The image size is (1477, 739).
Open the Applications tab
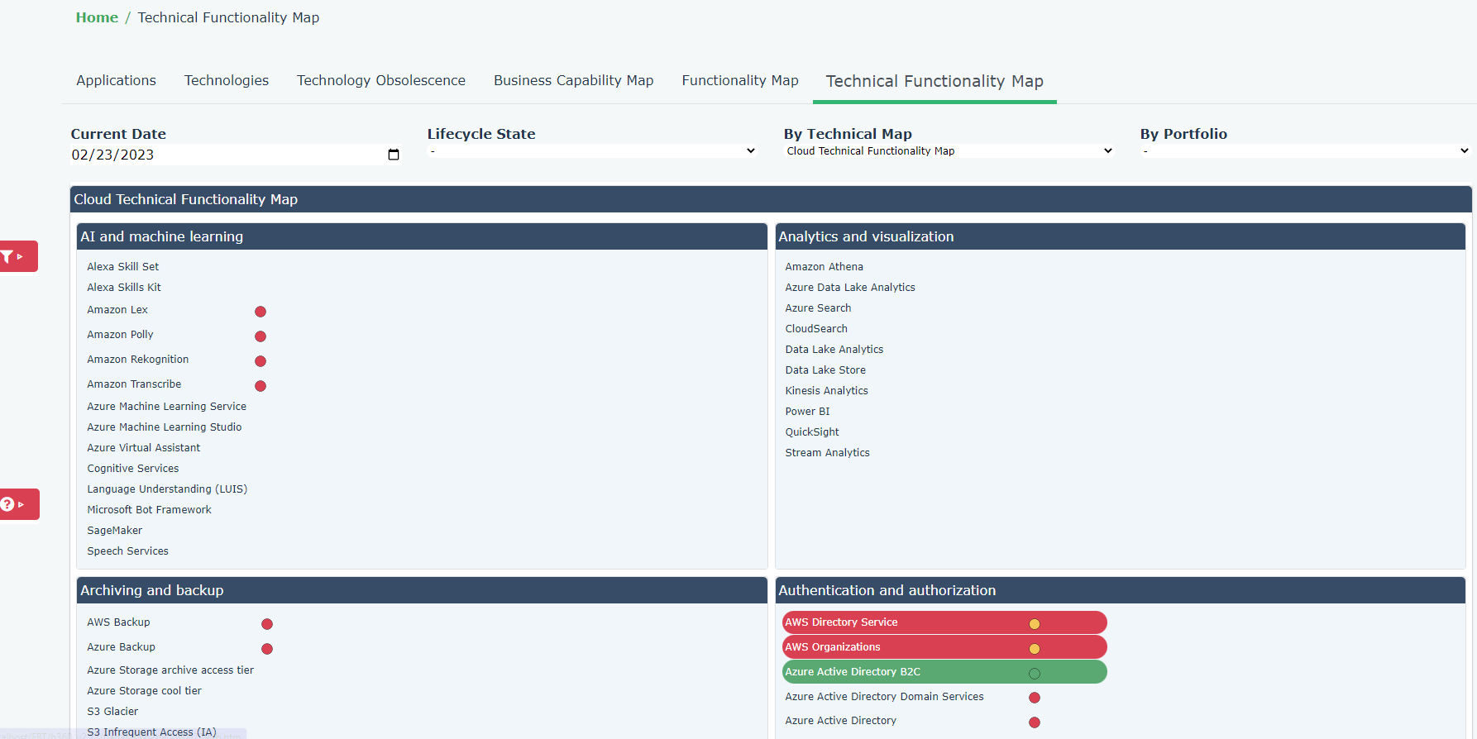pos(116,80)
